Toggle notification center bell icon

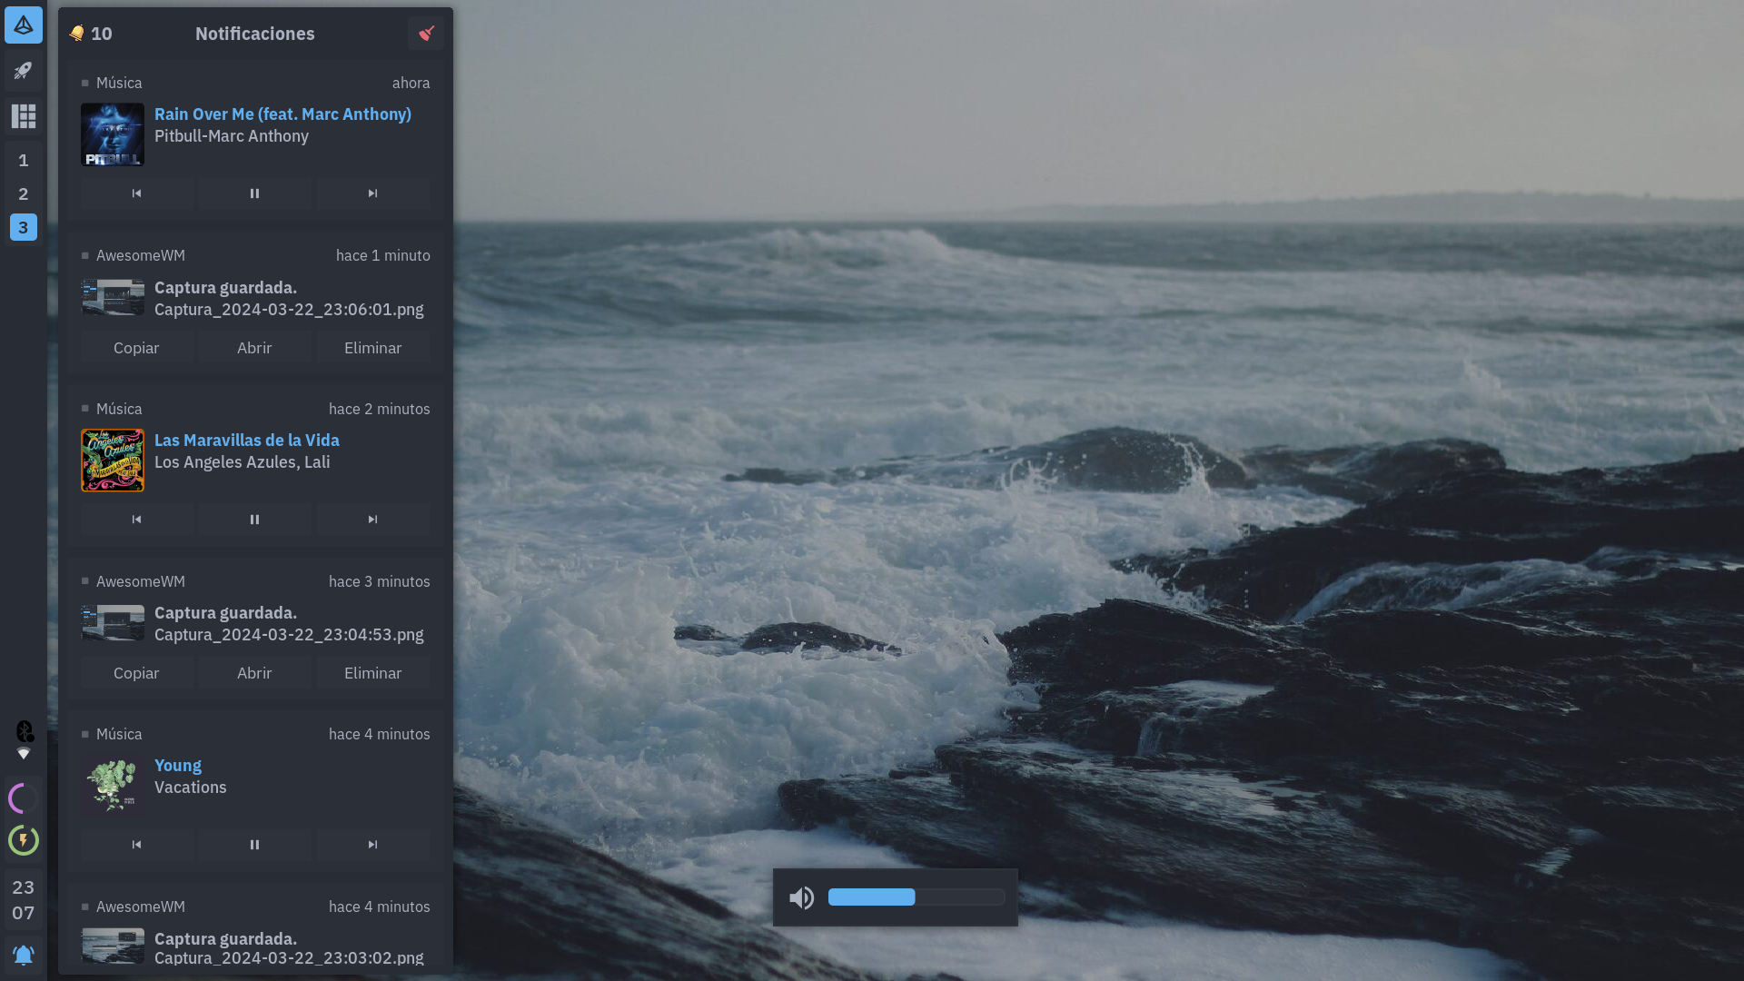pyautogui.click(x=24, y=955)
